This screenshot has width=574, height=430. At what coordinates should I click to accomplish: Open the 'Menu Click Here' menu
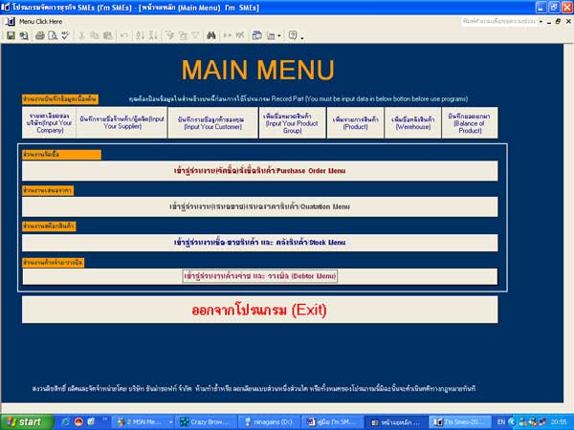40,20
